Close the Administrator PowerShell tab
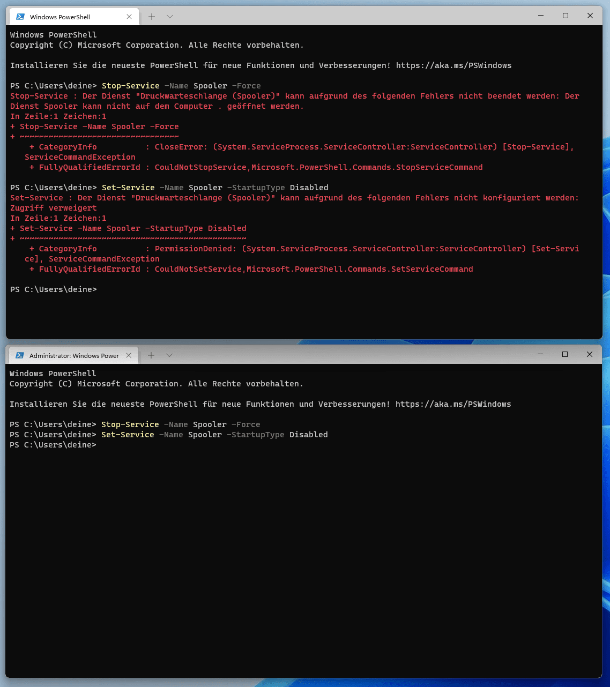610x687 pixels. click(129, 355)
